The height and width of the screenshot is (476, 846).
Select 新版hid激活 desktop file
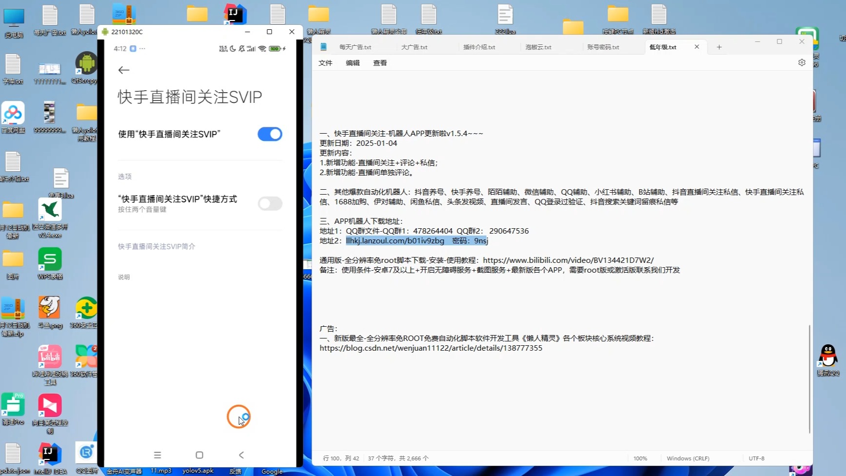659,20
